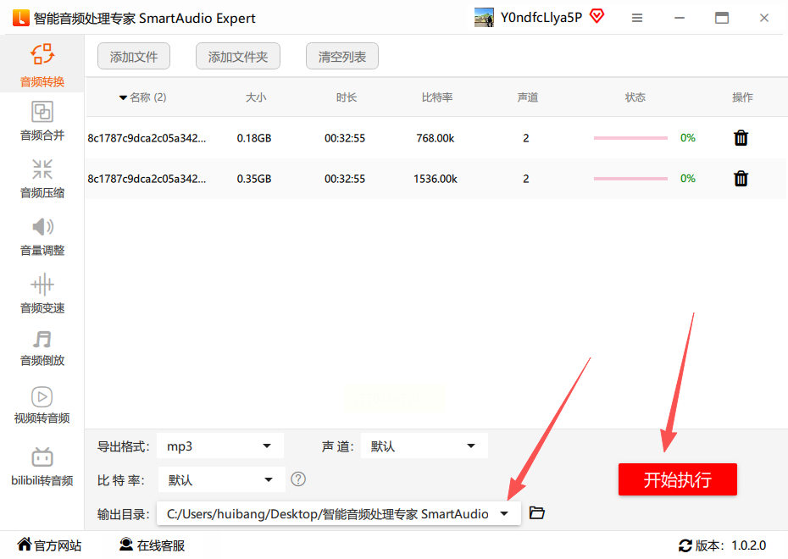
Task: Sort list by 名称 (2) column header
Action: tap(142, 97)
